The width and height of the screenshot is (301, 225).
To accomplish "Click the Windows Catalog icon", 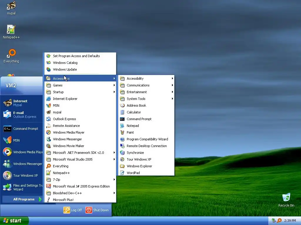I will click(49, 63).
